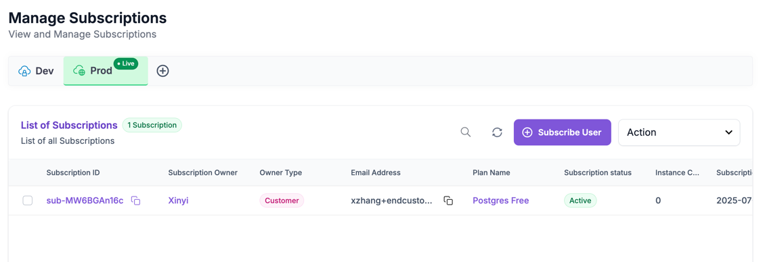Viewport: 763px width, 262px height.
Task: Click the Subscription status column header
Action: (598, 173)
